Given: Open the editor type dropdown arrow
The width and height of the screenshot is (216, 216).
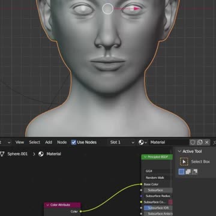Looking at the screenshot, I should pyautogui.click(x=9, y=142).
